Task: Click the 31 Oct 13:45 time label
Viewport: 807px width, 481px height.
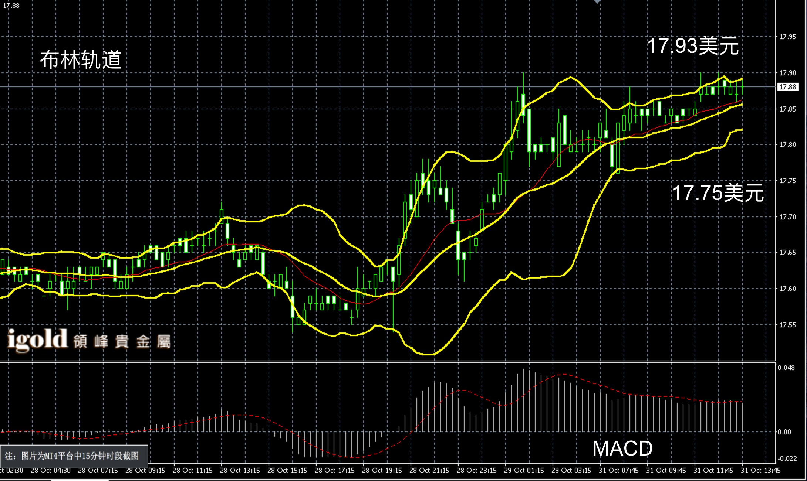Action: pos(761,471)
